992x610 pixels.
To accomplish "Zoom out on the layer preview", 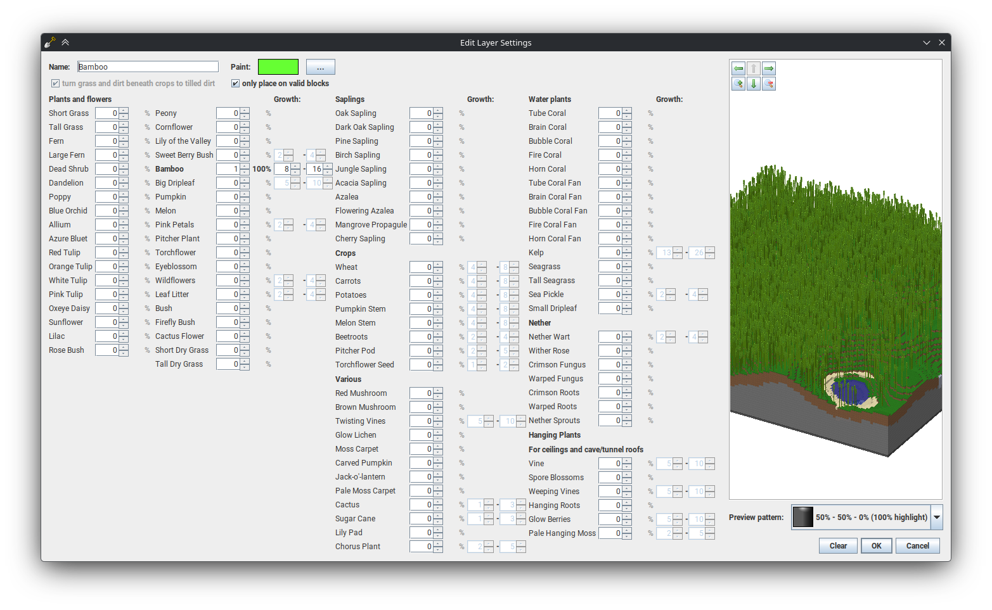I will point(769,84).
